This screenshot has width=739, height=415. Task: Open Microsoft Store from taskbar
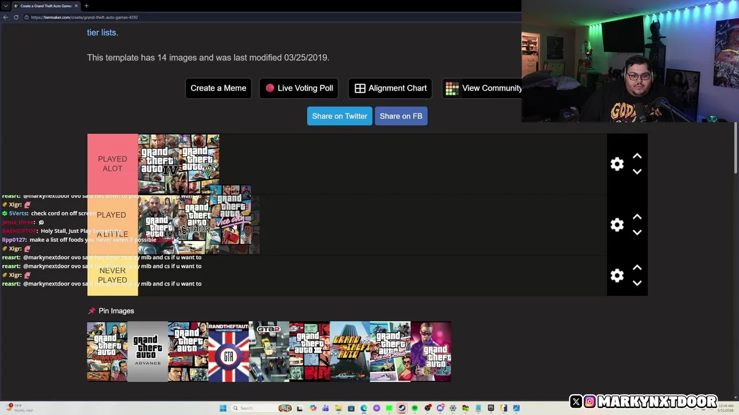tap(351, 408)
